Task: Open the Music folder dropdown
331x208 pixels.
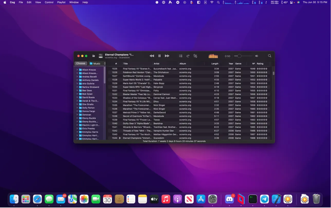Action: pyautogui.click(x=97, y=63)
